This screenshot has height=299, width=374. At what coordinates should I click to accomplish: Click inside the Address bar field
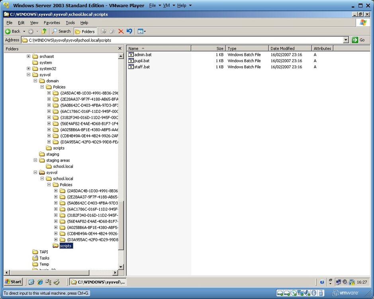coord(182,40)
